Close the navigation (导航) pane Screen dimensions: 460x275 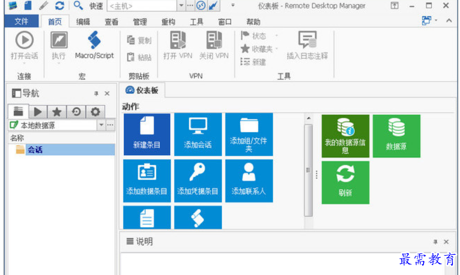point(107,93)
